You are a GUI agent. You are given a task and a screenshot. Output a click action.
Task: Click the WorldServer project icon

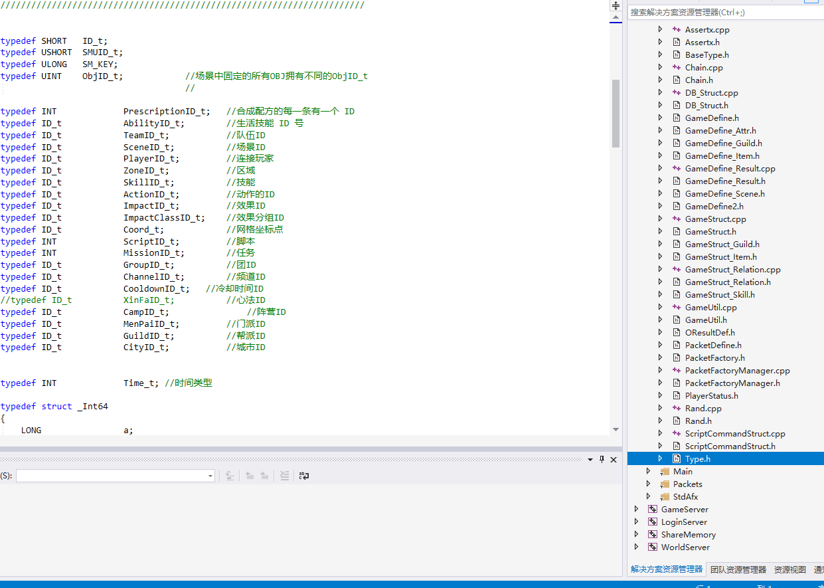653,547
